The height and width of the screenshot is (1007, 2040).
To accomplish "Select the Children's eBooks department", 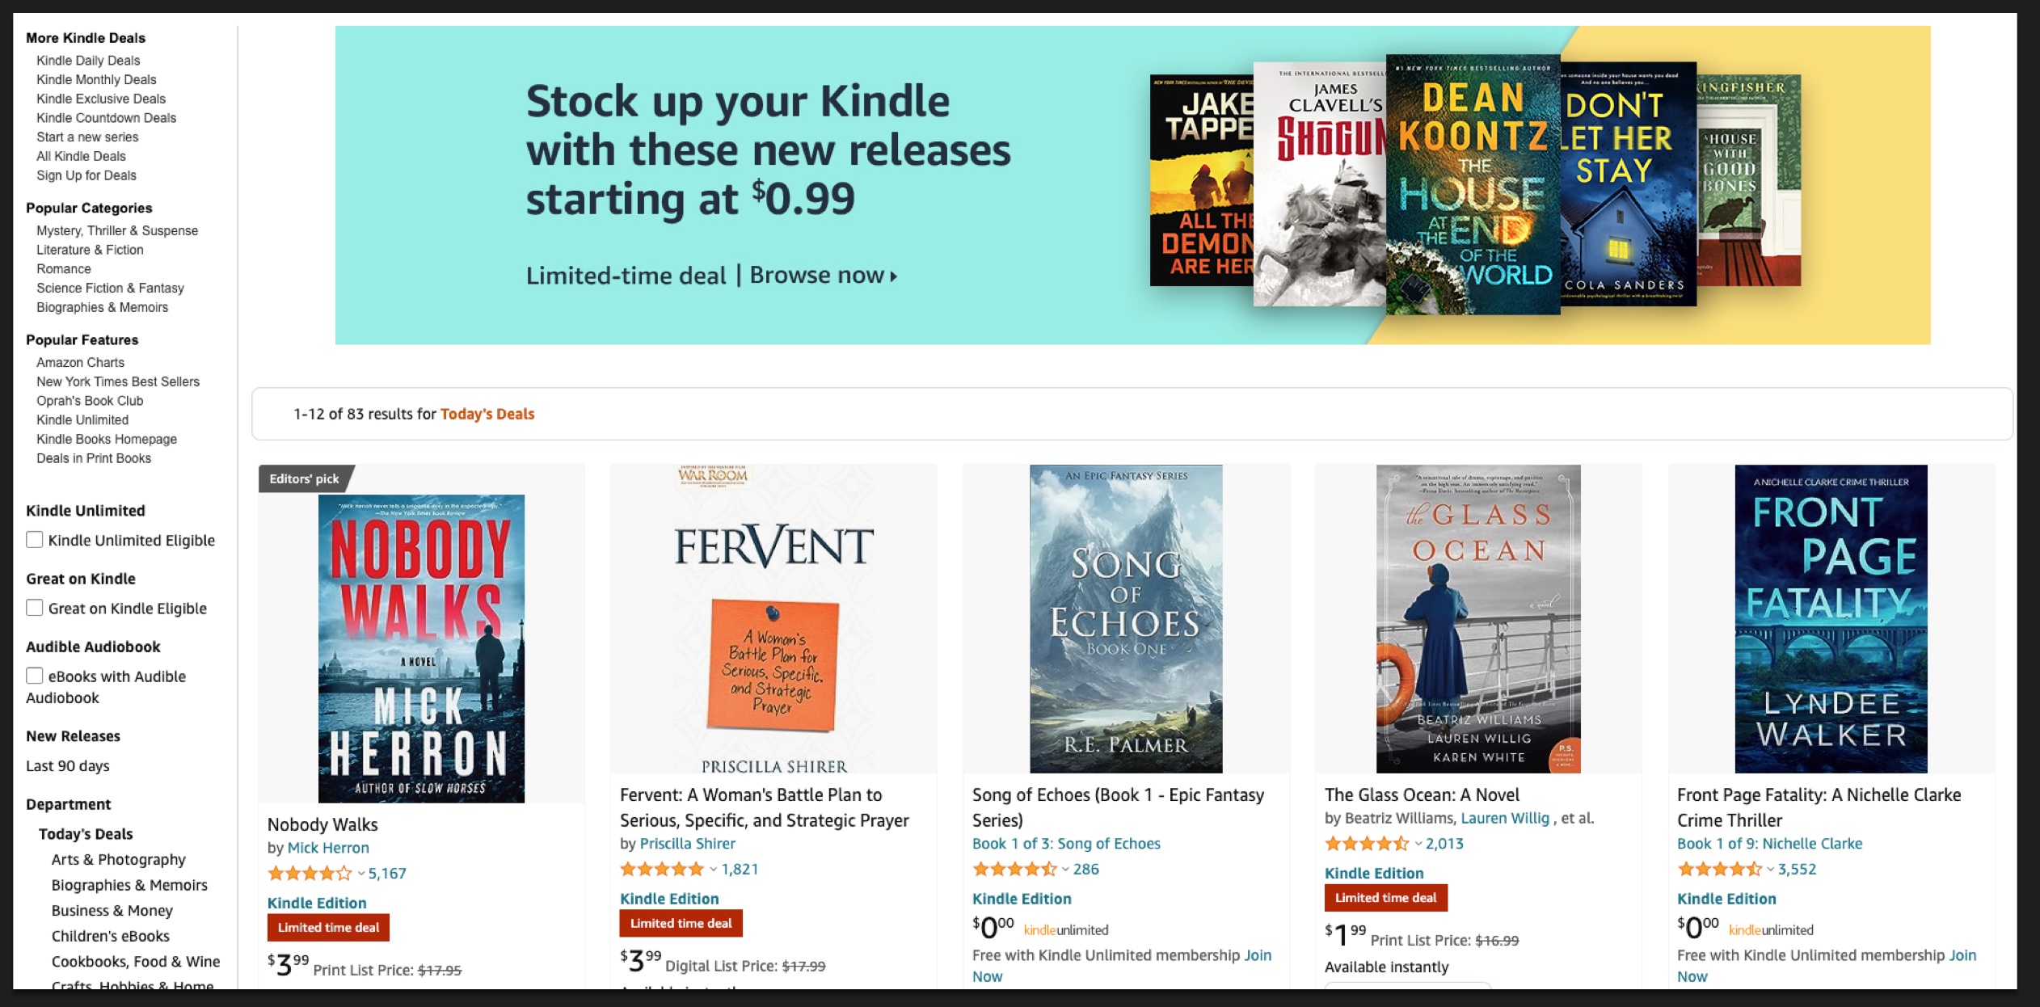I will (x=109, y=936).
